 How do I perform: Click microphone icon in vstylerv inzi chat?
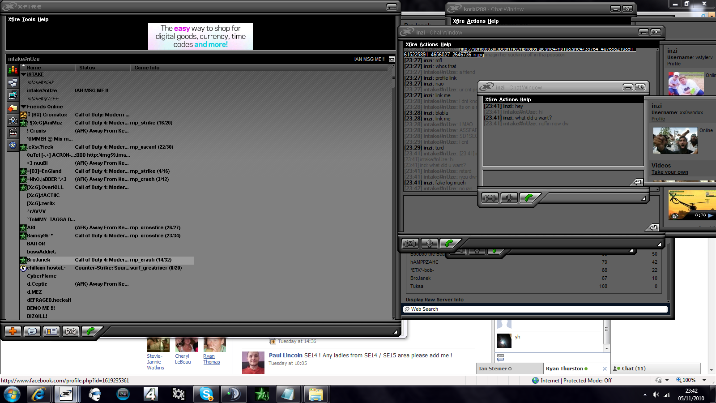[430, 244]
